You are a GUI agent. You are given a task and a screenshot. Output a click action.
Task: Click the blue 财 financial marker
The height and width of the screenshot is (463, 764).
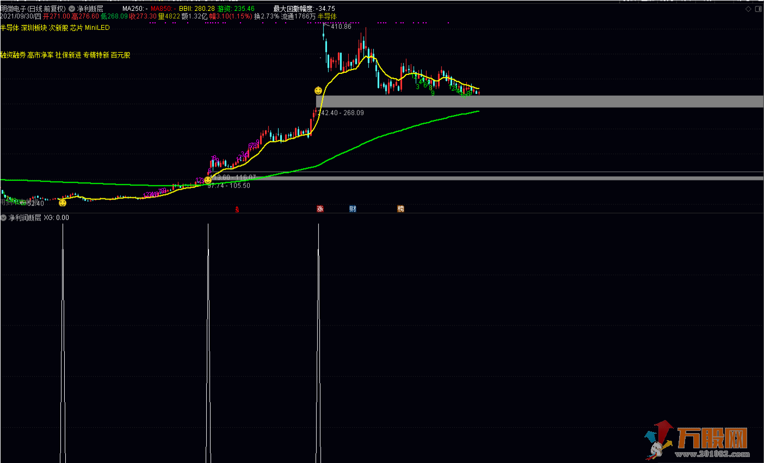pyautogui.click(x=353, y=209)
